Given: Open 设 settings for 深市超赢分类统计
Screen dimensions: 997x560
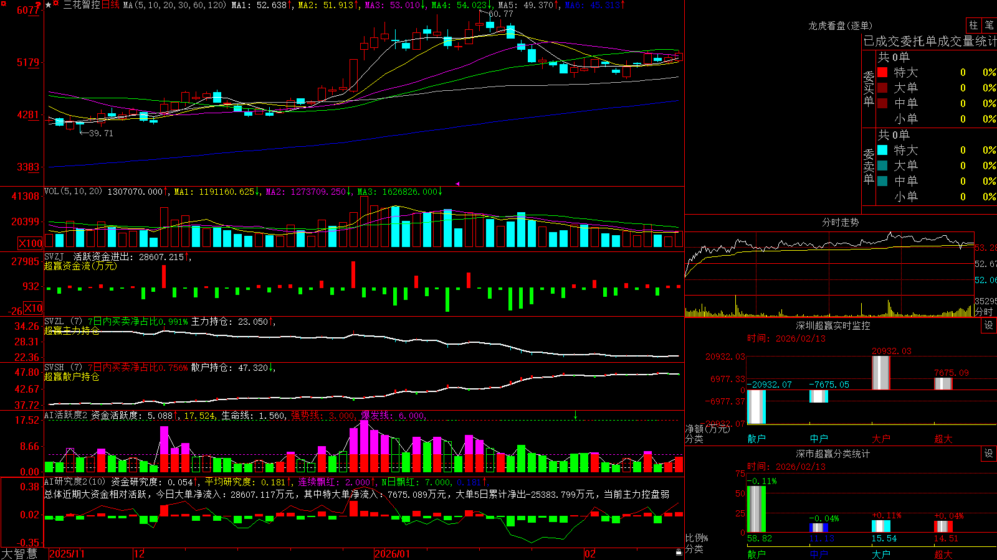Looking at the screenshot, I should (x=989, y=454).
